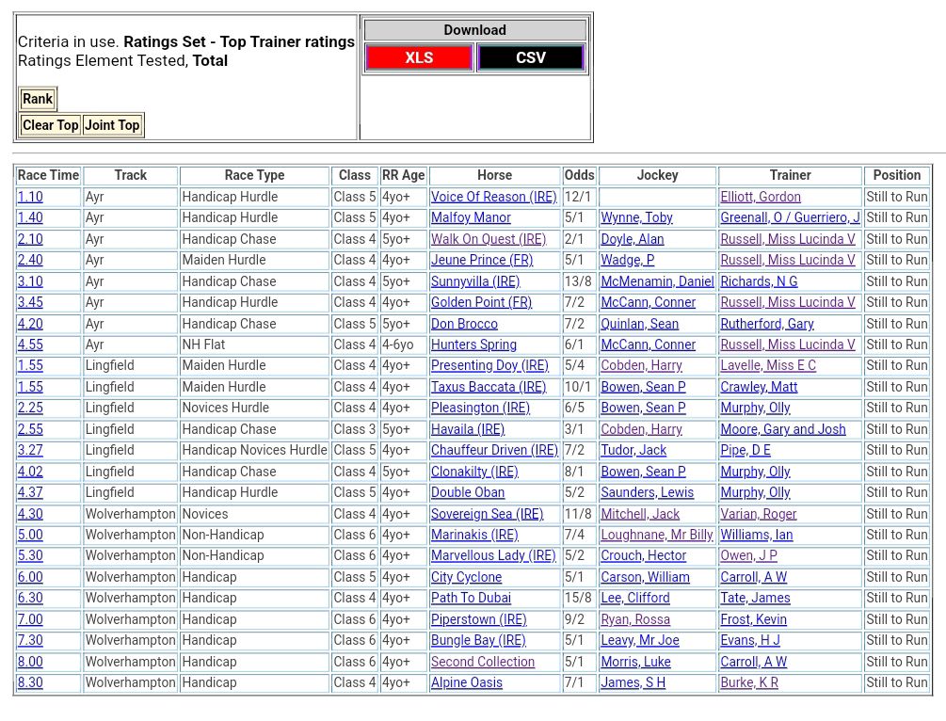Select the Joint Top button
The width and height of the screenshot is (946, 721).
pyautogui.click(x=112, y=125)
